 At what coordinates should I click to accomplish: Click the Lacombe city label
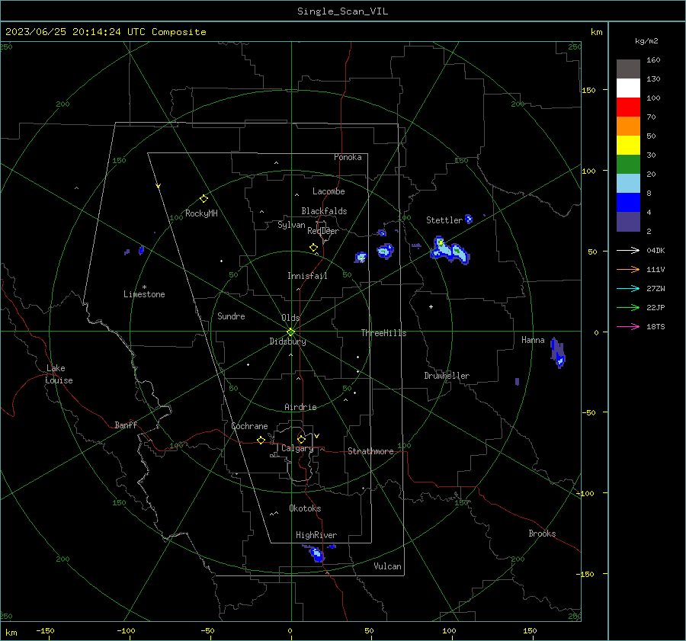tap(329, 191)
